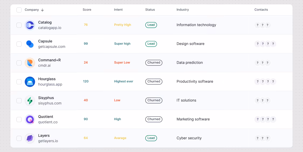Open the hourglass.app domain link
Viewport: 303px width, 152px height.
(50, 84)
